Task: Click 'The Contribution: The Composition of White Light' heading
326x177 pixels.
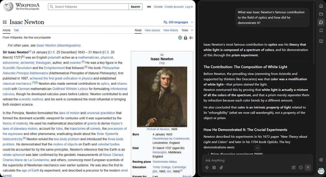Action: click(x=245, y=67)
